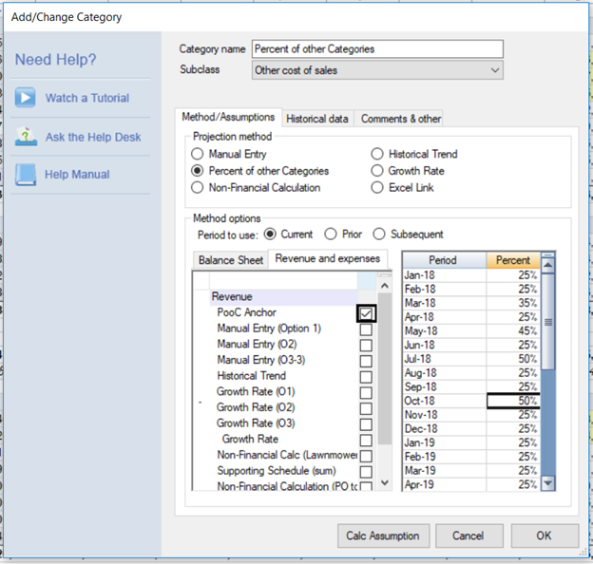Click the Calc Assumption button
This screenshot has height=564, width=593.
pos(383,536)
